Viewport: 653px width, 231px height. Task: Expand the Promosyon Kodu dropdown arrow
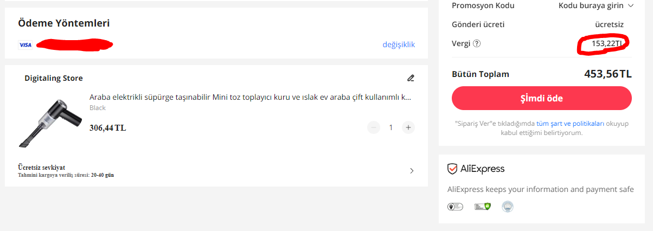point(631,6)
